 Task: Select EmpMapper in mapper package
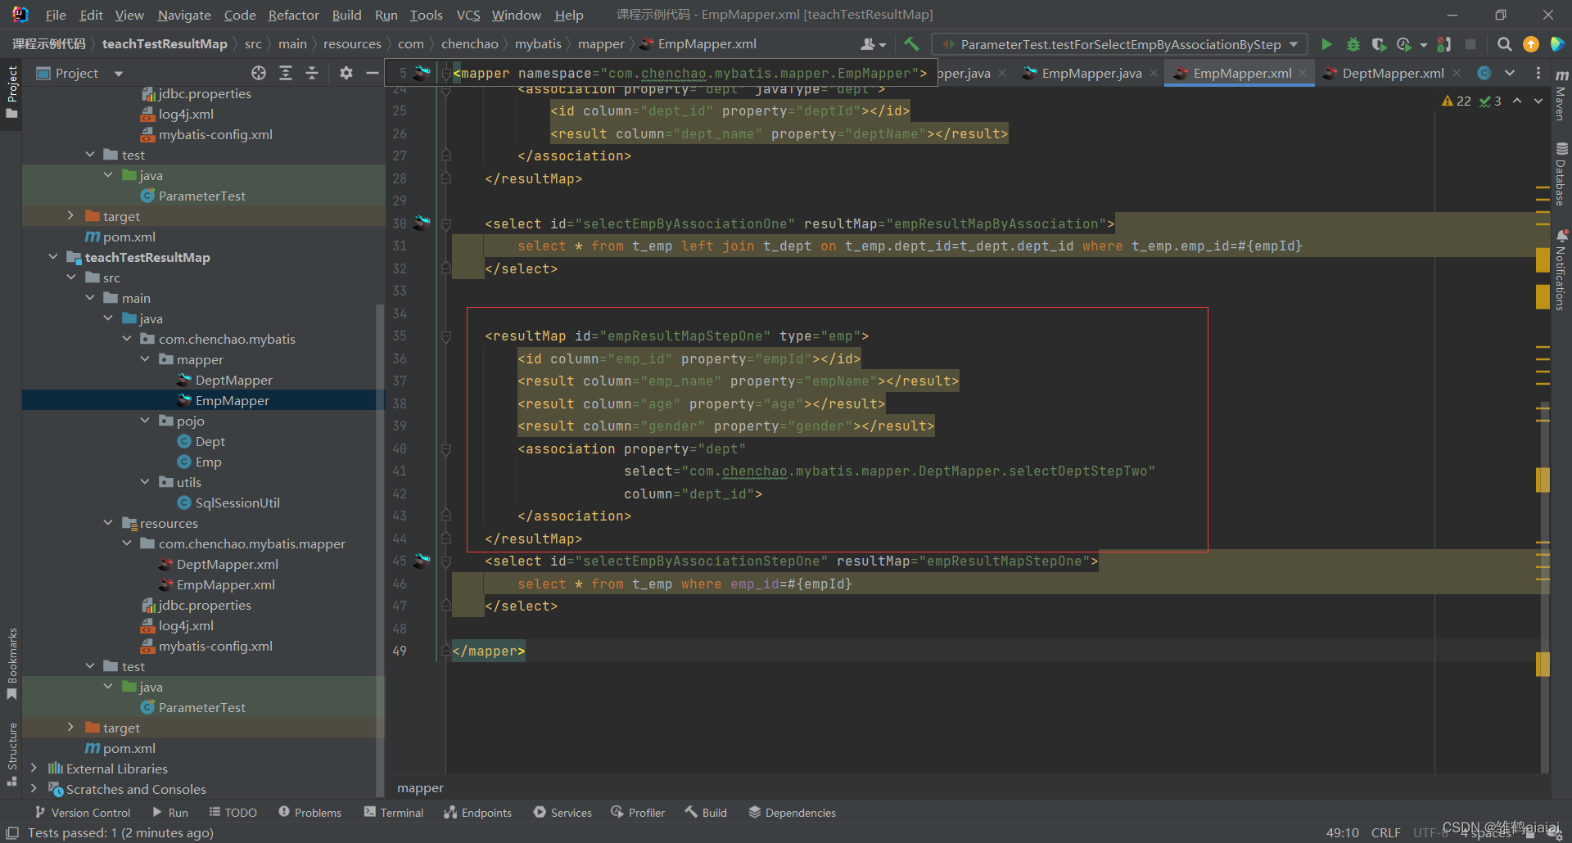point(232,400)
